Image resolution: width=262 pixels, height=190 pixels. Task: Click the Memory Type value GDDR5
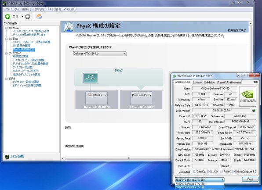pos(203,138)
